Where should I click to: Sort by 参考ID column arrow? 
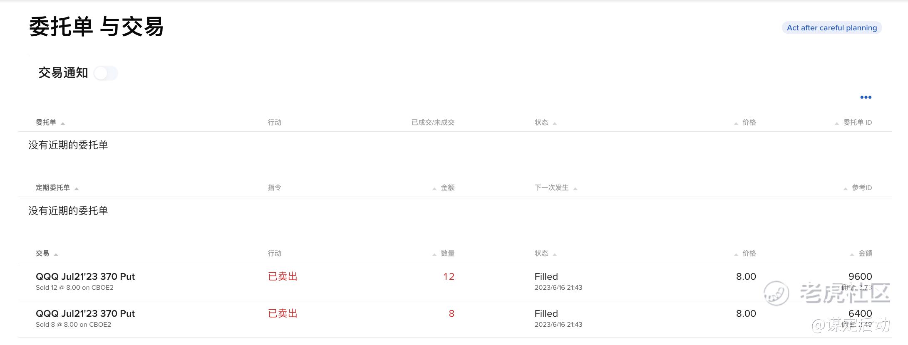coord(846,189)
